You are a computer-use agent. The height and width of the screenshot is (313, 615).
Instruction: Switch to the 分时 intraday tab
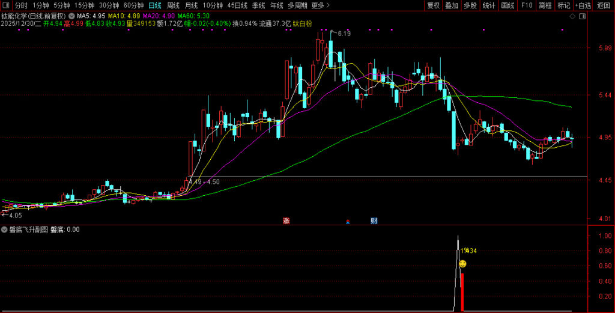[21, 5]
